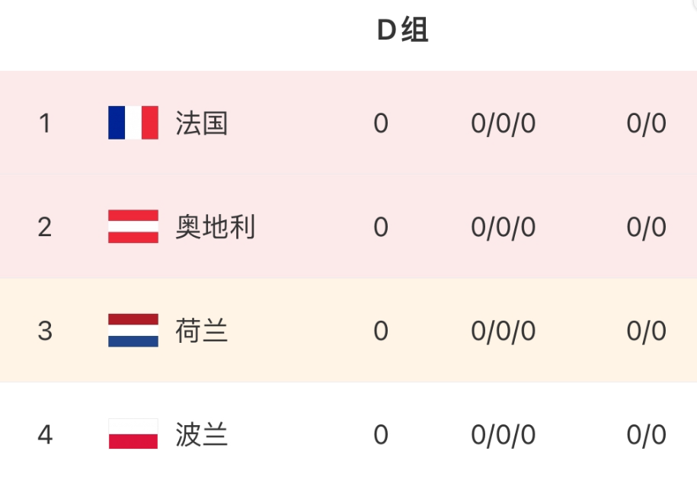Image resolution: width=697 pixels, height=480 pixels.
Task: Click rank number 2 beside 奥地利
Action: tap(45, 227)
